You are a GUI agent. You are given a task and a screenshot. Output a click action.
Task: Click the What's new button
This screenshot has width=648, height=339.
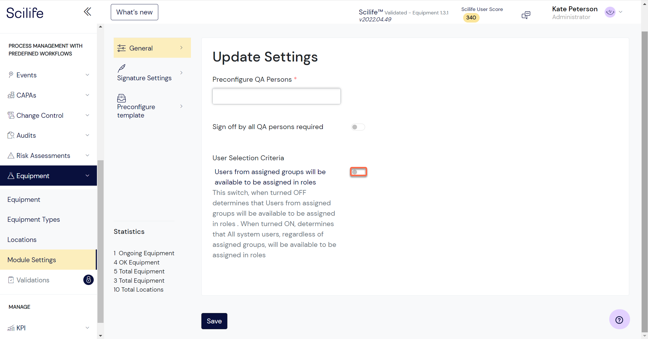pos(135,12)
